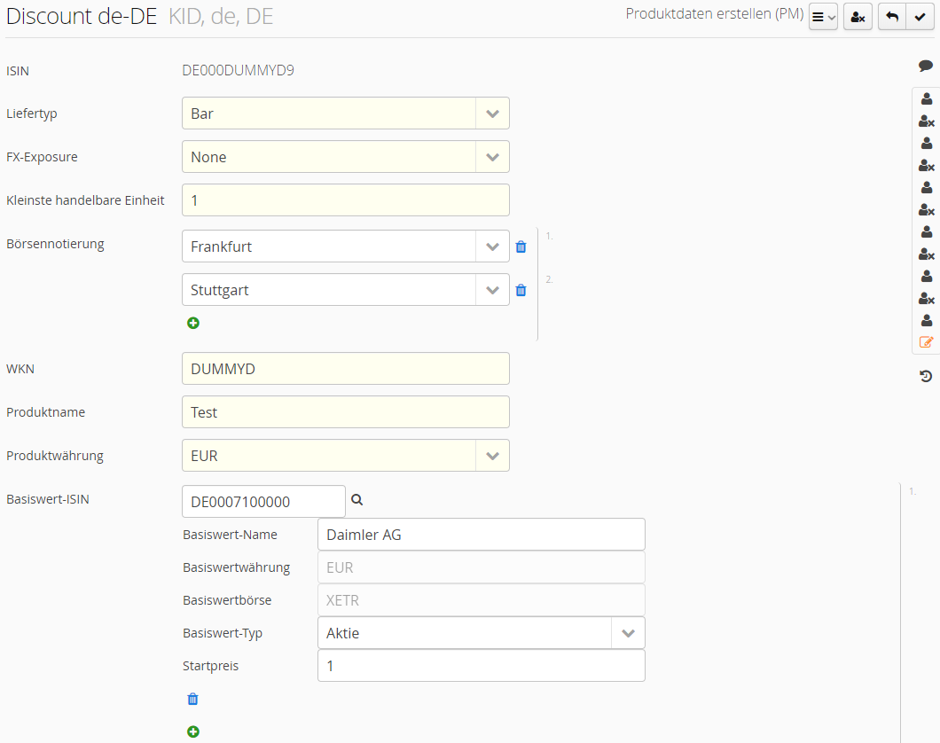Viewport: 940px width, 743px height.
Task: Delete the Frankfurt exchange listing
Action: [521, 247]
